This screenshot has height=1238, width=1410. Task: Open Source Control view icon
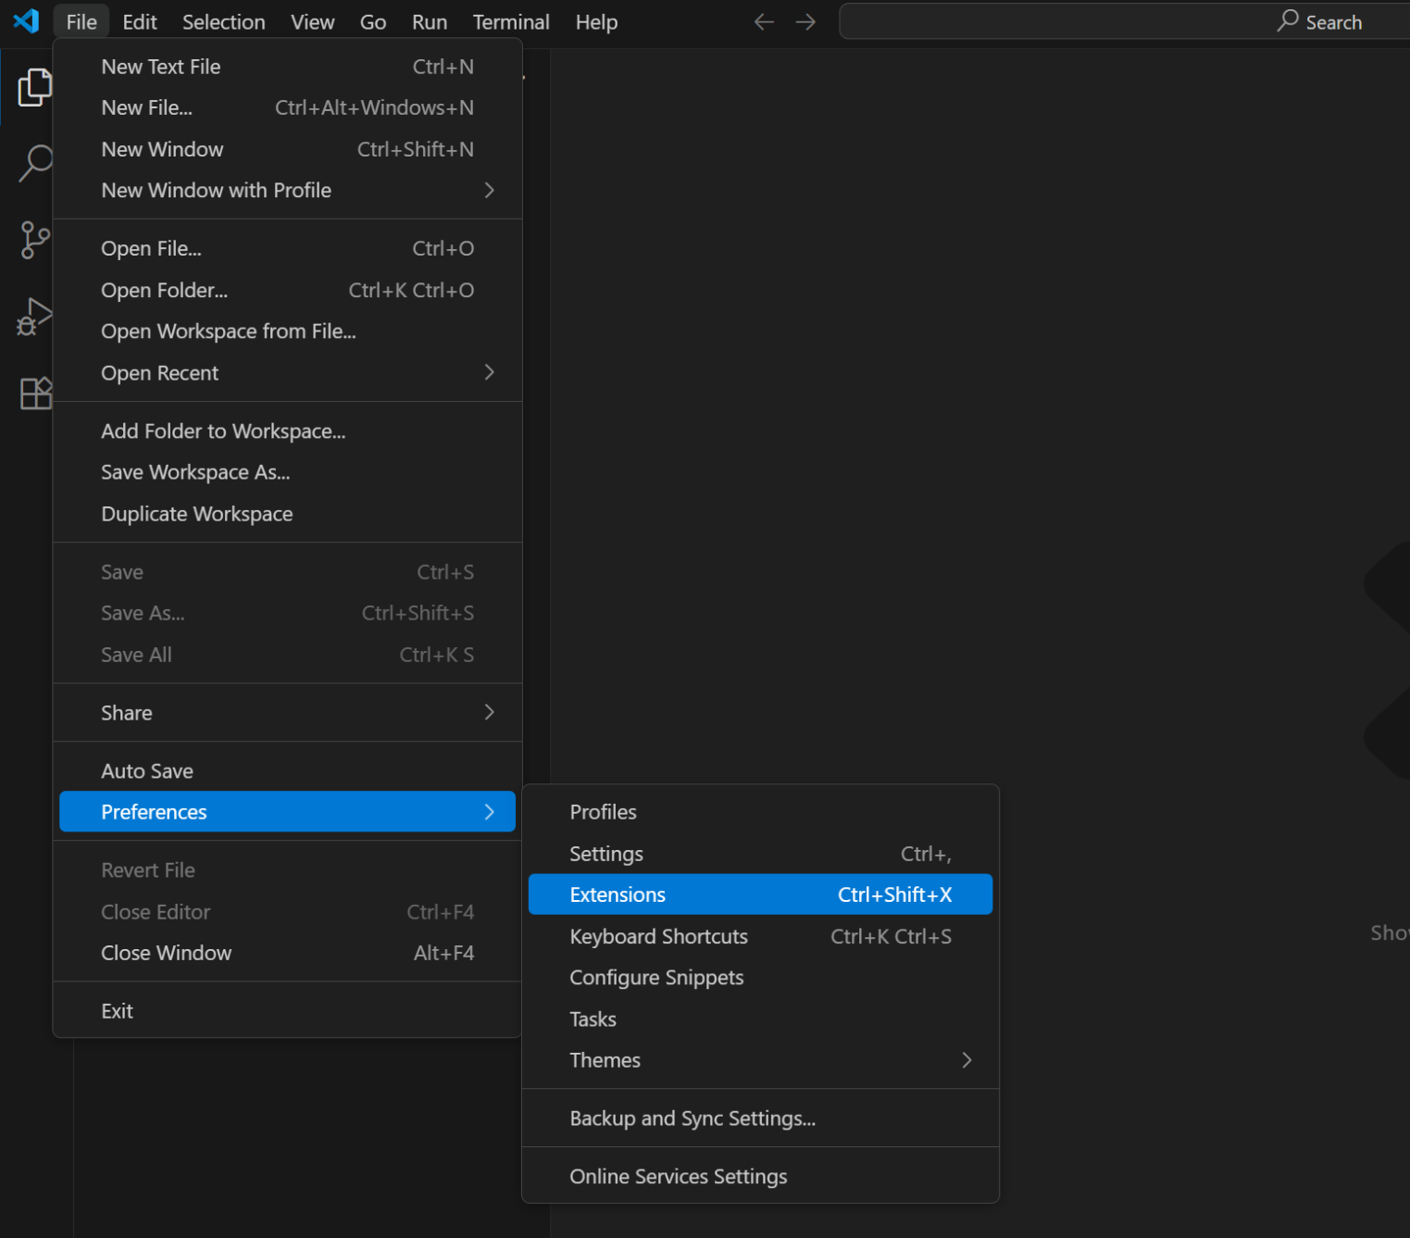click(x=34, y=240)
